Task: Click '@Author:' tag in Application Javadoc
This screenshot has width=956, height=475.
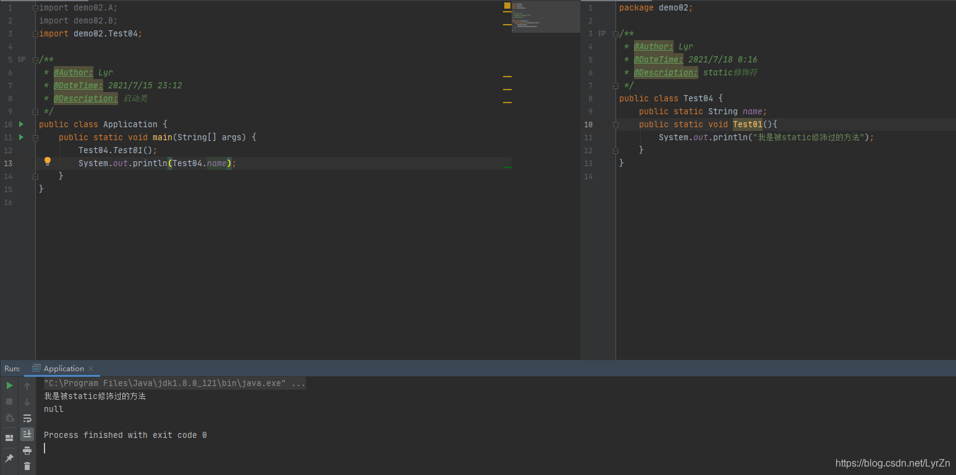Action: pyautogui.click(x=74, y=72)
